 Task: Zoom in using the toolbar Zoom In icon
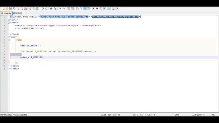tap(60, 9)
